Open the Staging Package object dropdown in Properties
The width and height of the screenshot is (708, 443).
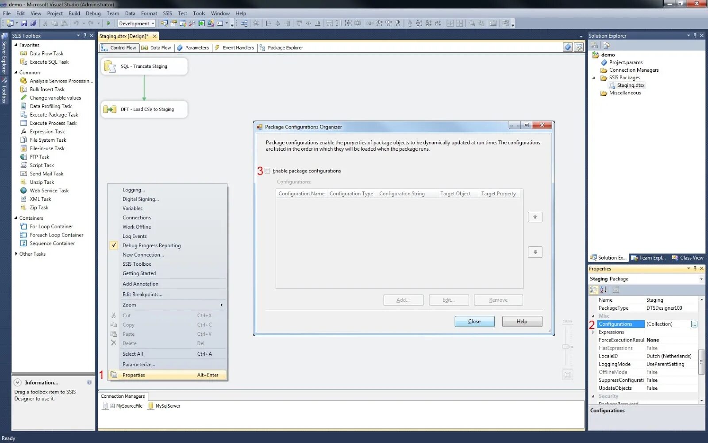701,279
